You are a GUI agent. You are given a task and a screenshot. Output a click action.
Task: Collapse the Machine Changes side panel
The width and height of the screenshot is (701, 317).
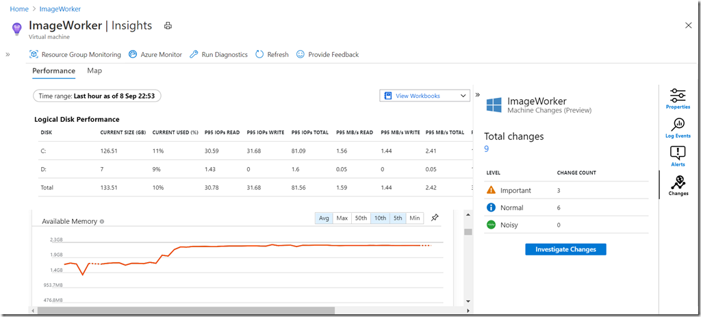click(x=477, y=94)
